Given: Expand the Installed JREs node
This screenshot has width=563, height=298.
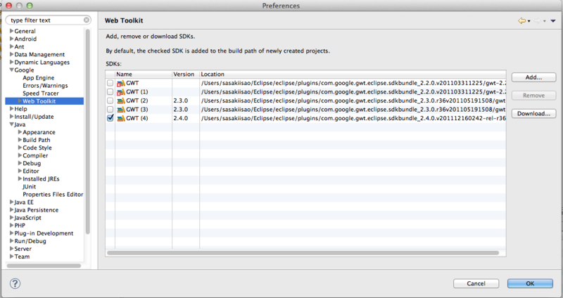Looking at the screenshot, I should 20,179.
